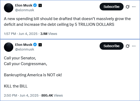Open three-dot more menu on first tweet
Viewport: 140px width, 101px height.
[134, 7]
